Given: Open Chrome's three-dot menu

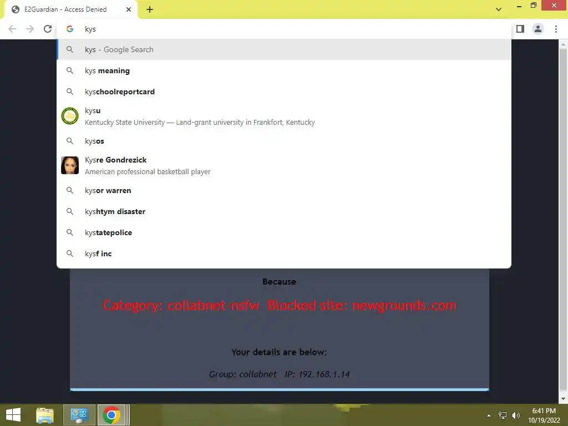Looking at the screenshot, I should [x=556, y=29].
